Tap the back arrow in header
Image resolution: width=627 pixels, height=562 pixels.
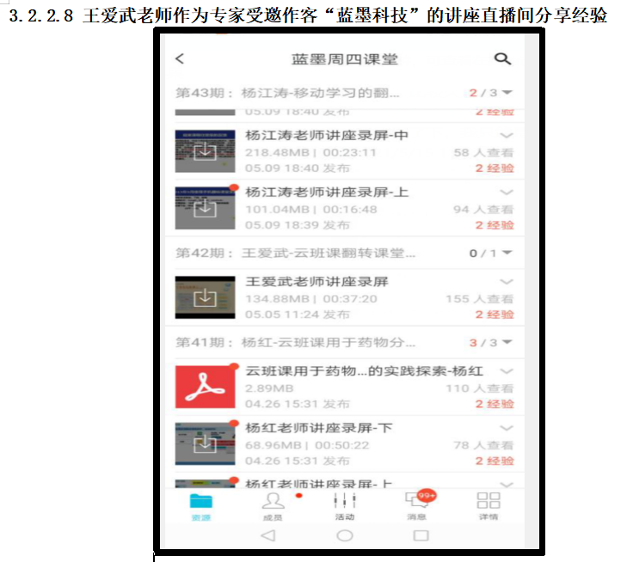[x=180, y=59]
